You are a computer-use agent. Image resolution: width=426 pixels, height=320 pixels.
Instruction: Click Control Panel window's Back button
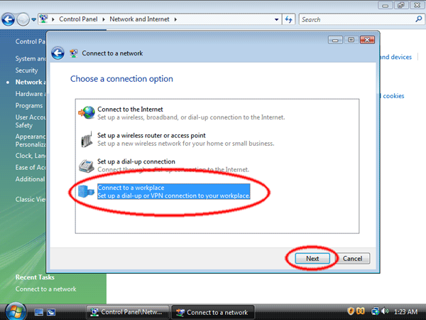point(8,19)
